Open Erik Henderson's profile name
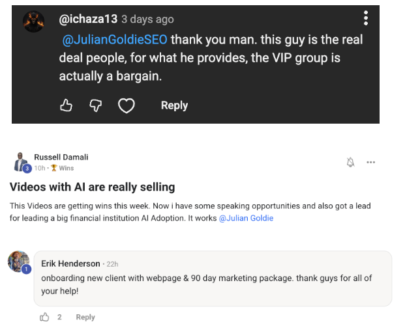This screenshot has width=405, height=326. click(x=70, y=264)
